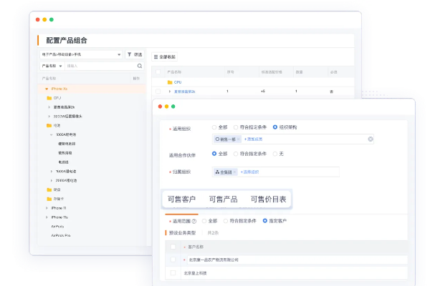Remove the 销售一部 tag with its x
This screenshot has height=286, width=430.
click(x=239, y=139)
